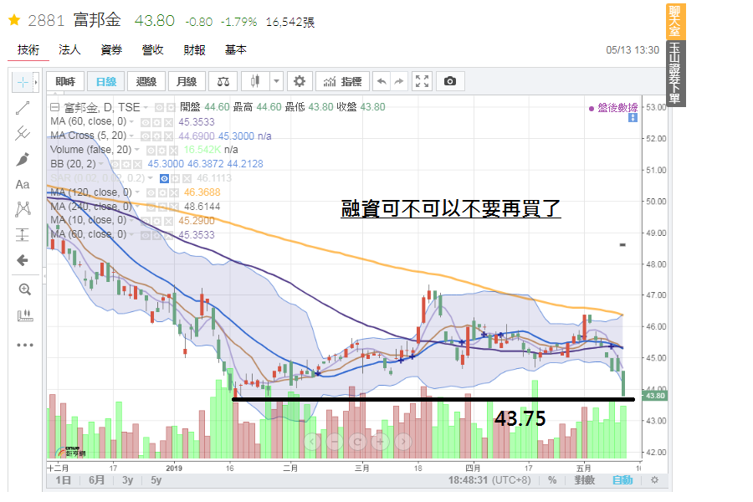Toggle the 對數 logarithmic scale
Screen dimensions: 753x502
coord(585,480)
